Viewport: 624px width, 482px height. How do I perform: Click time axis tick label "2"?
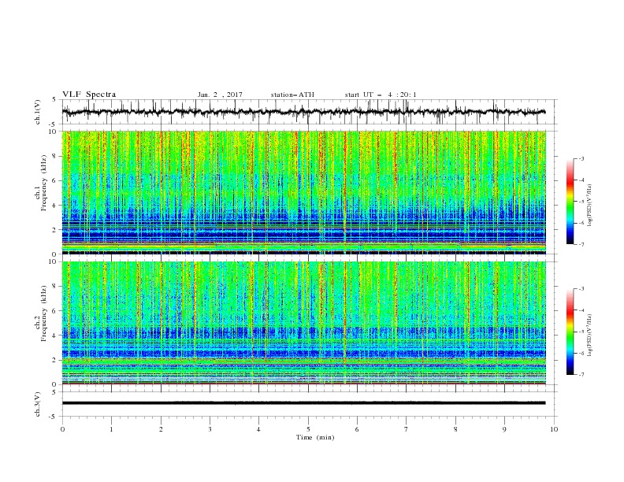tap(161, 429)
